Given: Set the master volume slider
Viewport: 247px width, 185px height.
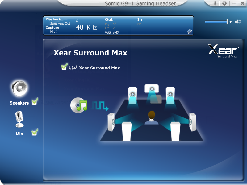Looking at the screenshot, I should coord(216,22).
